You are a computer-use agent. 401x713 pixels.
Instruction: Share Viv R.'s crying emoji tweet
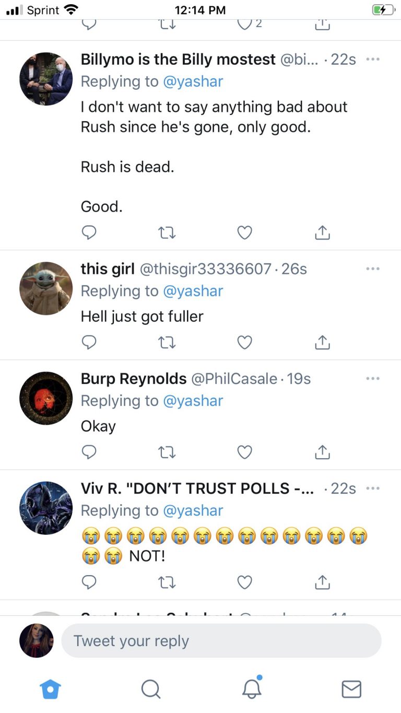pos(323,582)
